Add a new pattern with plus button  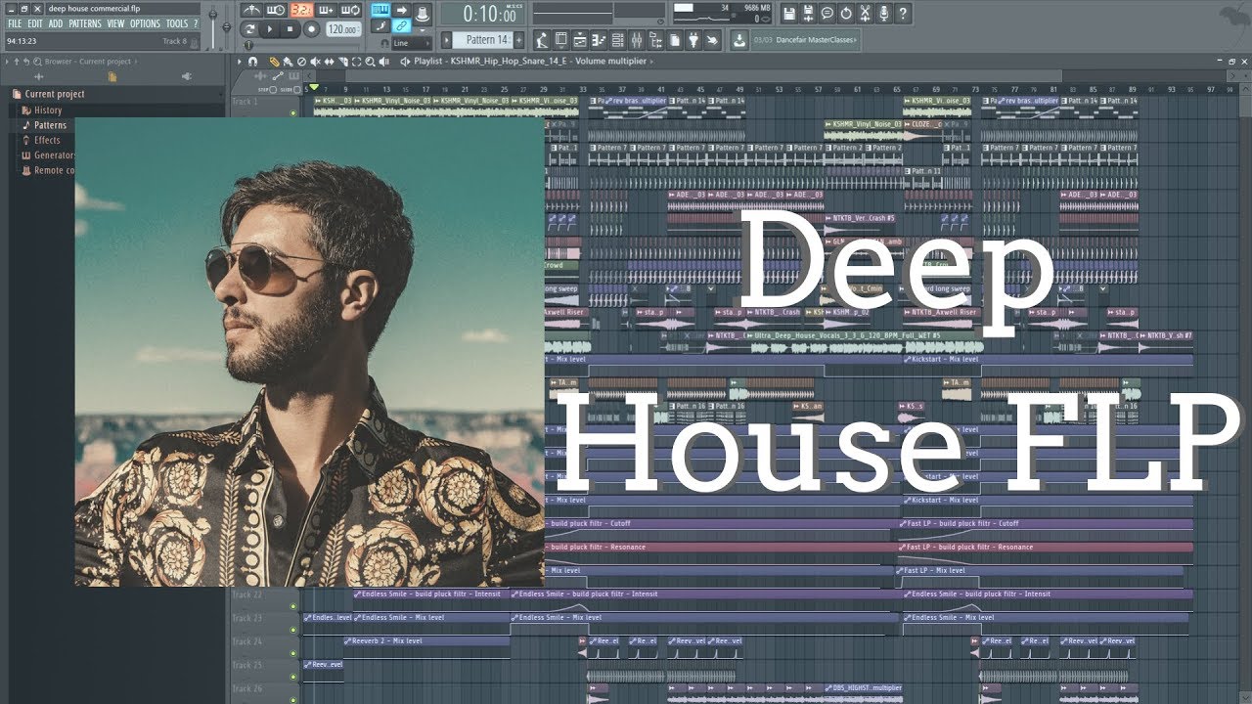point(518,40)
